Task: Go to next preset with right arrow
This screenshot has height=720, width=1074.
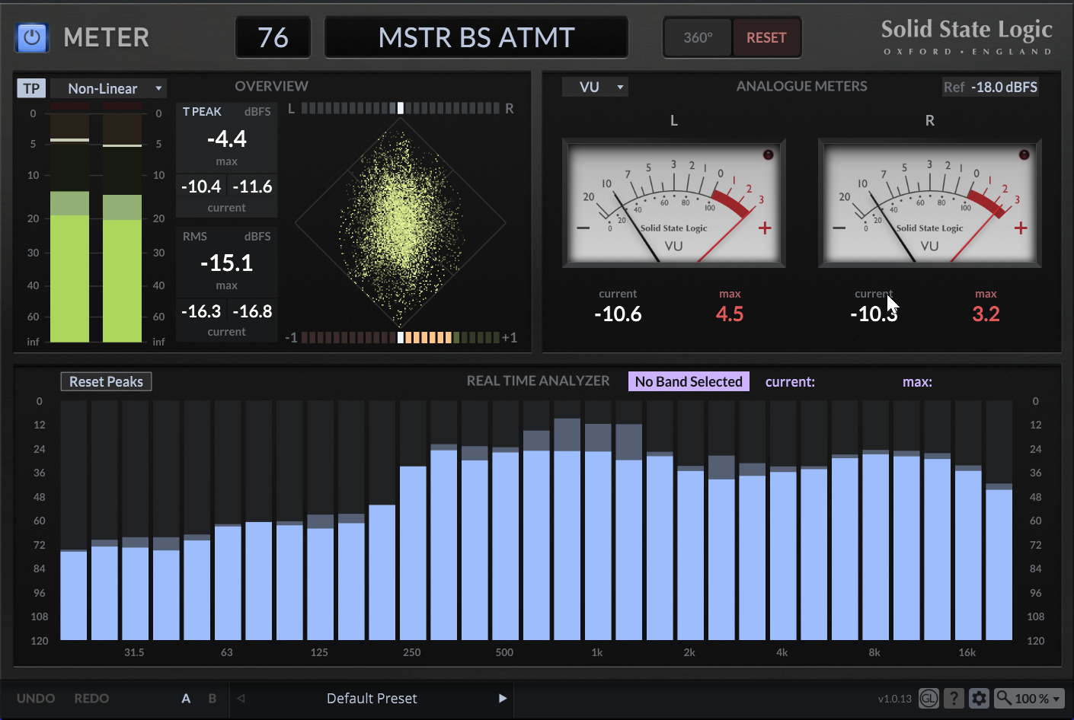Action: pos(503,698)
